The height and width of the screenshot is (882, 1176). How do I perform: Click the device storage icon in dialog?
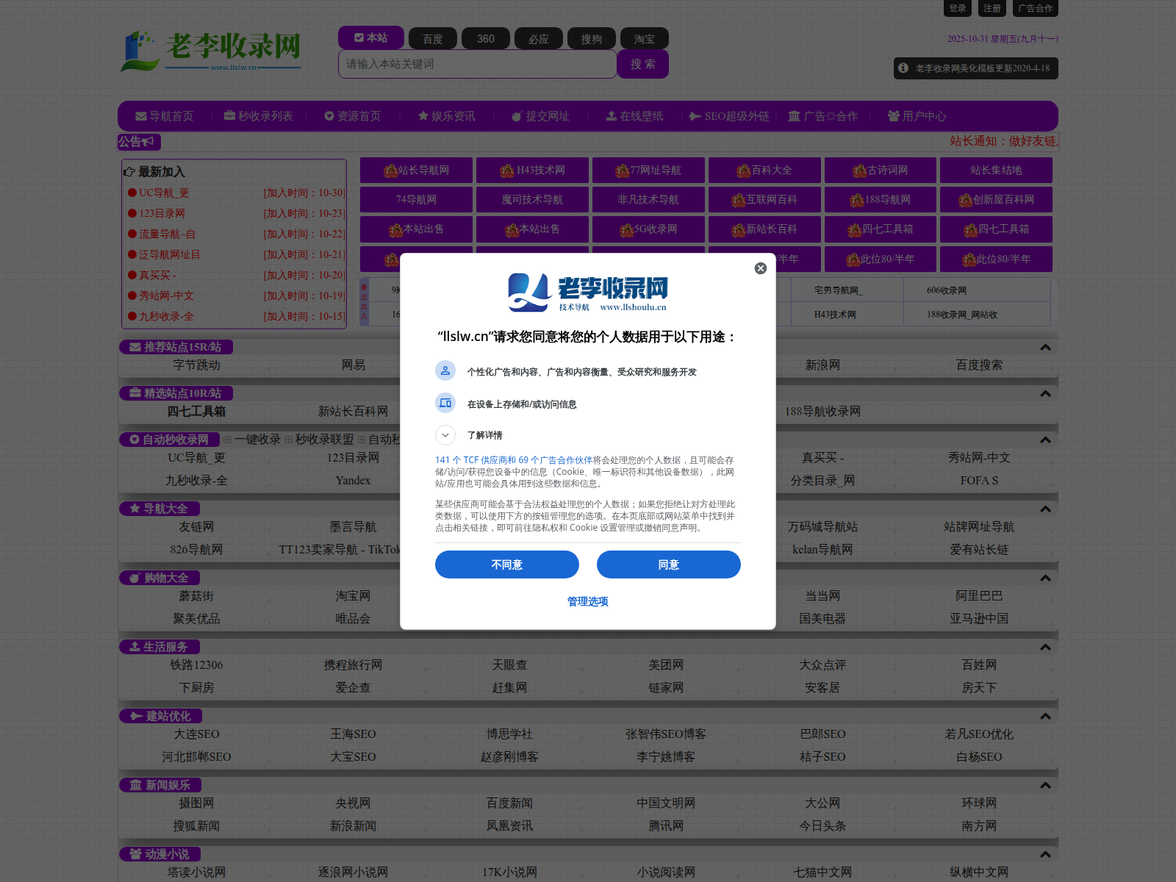445,403
